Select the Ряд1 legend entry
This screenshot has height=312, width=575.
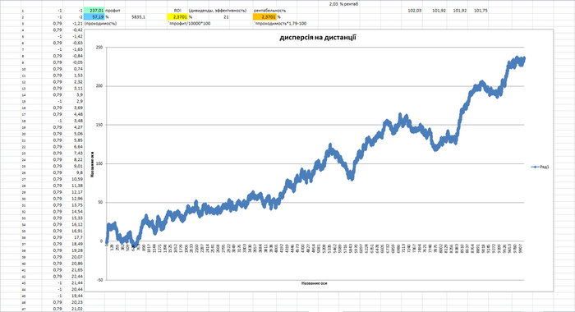[540, 167]
